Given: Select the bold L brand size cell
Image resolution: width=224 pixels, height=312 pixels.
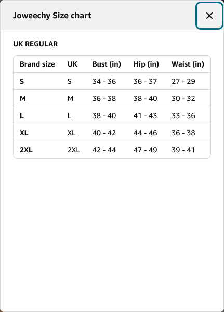Looking at the screenshot, I should point(22,115).
